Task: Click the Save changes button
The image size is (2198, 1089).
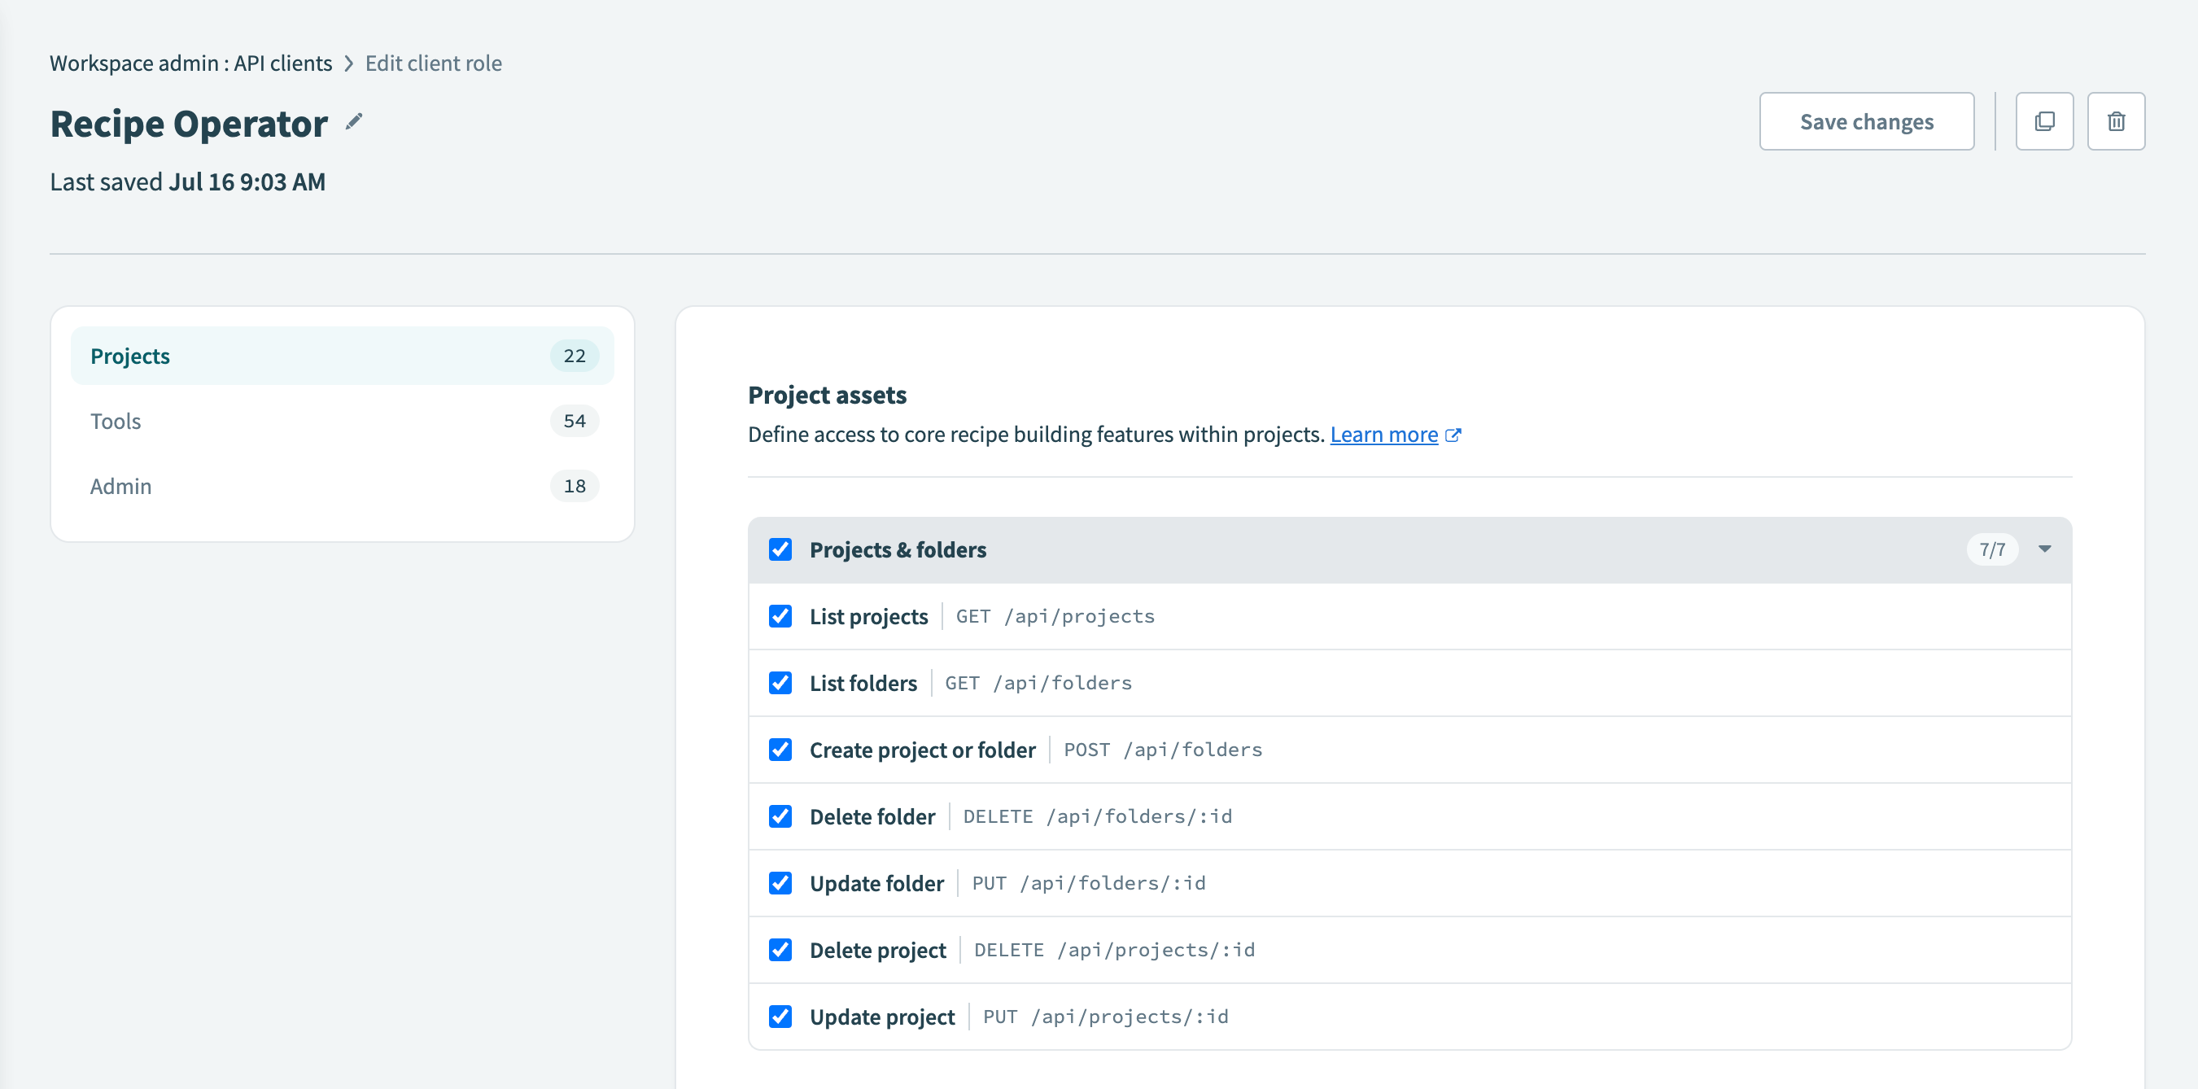Action: tap(1866, 121)
